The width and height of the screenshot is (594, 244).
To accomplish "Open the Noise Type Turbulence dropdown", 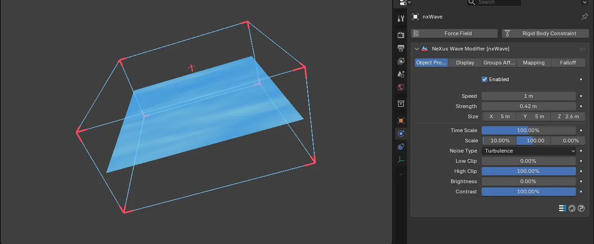I will (529, 151).
